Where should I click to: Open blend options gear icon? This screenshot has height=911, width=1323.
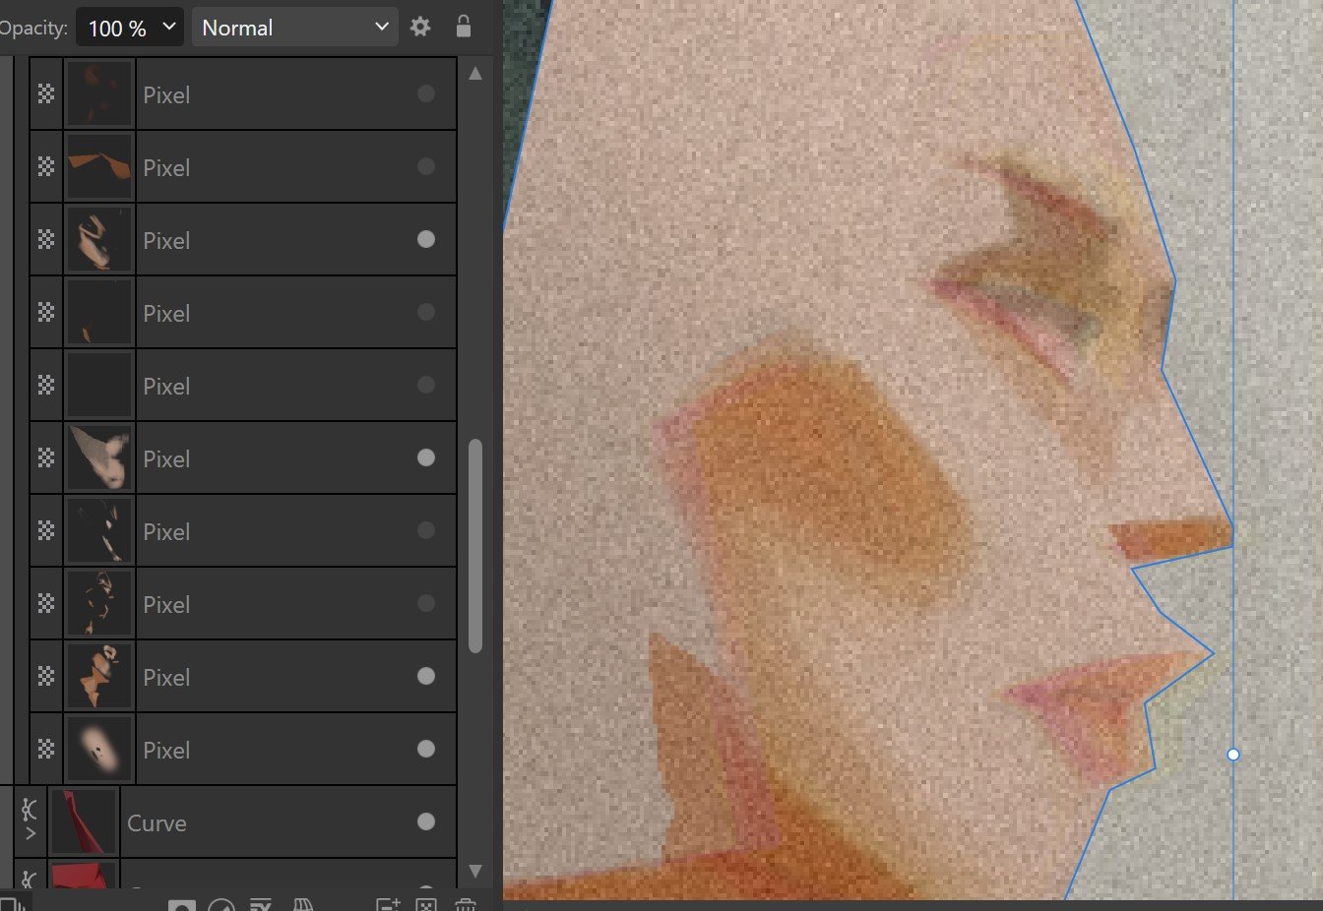(x=420, y=28)
